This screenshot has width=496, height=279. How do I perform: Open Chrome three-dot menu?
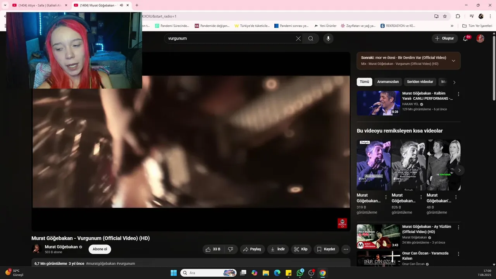pos(490,16)
